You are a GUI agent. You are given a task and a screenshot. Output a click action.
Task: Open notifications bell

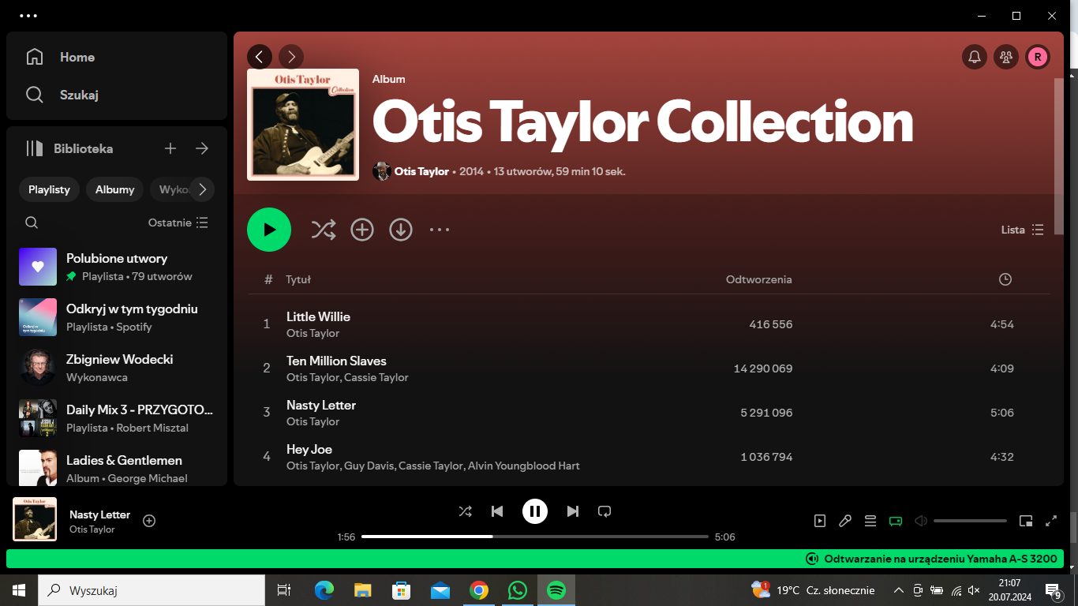click(975, 57)
